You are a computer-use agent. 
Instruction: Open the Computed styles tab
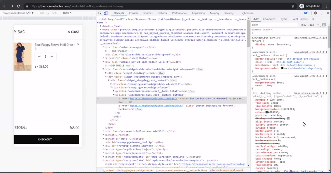[269, 19]
